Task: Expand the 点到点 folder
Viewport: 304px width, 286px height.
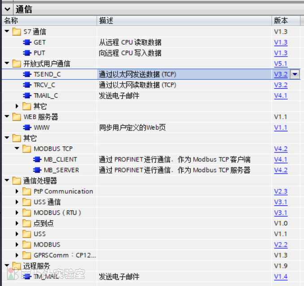Action: click(17, 223)
